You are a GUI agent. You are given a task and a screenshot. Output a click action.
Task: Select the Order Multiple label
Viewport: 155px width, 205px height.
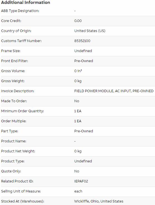(14, 121)
